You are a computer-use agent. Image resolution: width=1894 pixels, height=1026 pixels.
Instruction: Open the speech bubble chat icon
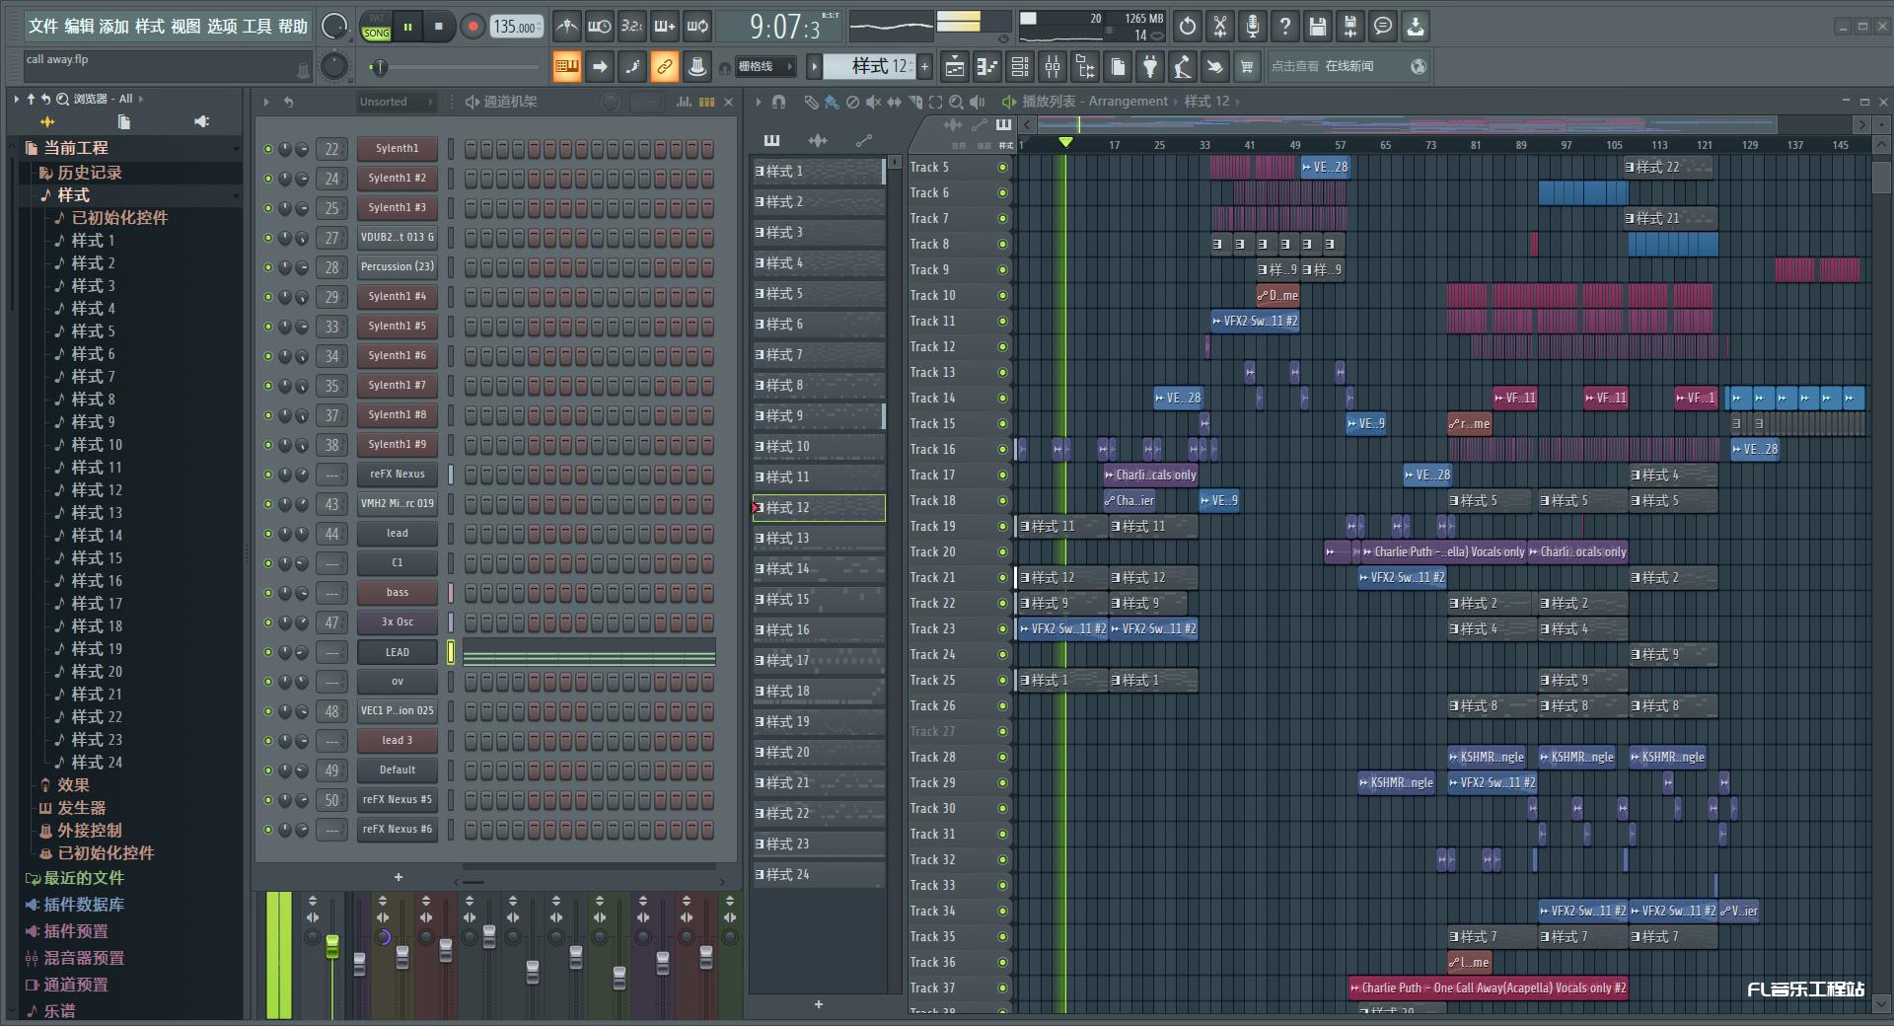[1383, 27]
